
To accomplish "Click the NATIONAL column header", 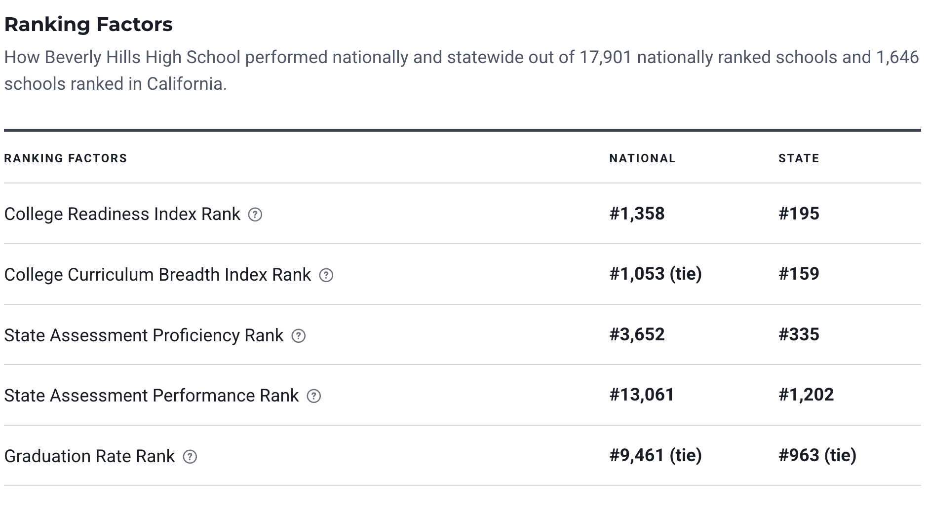I will click(x=642, y=158).
